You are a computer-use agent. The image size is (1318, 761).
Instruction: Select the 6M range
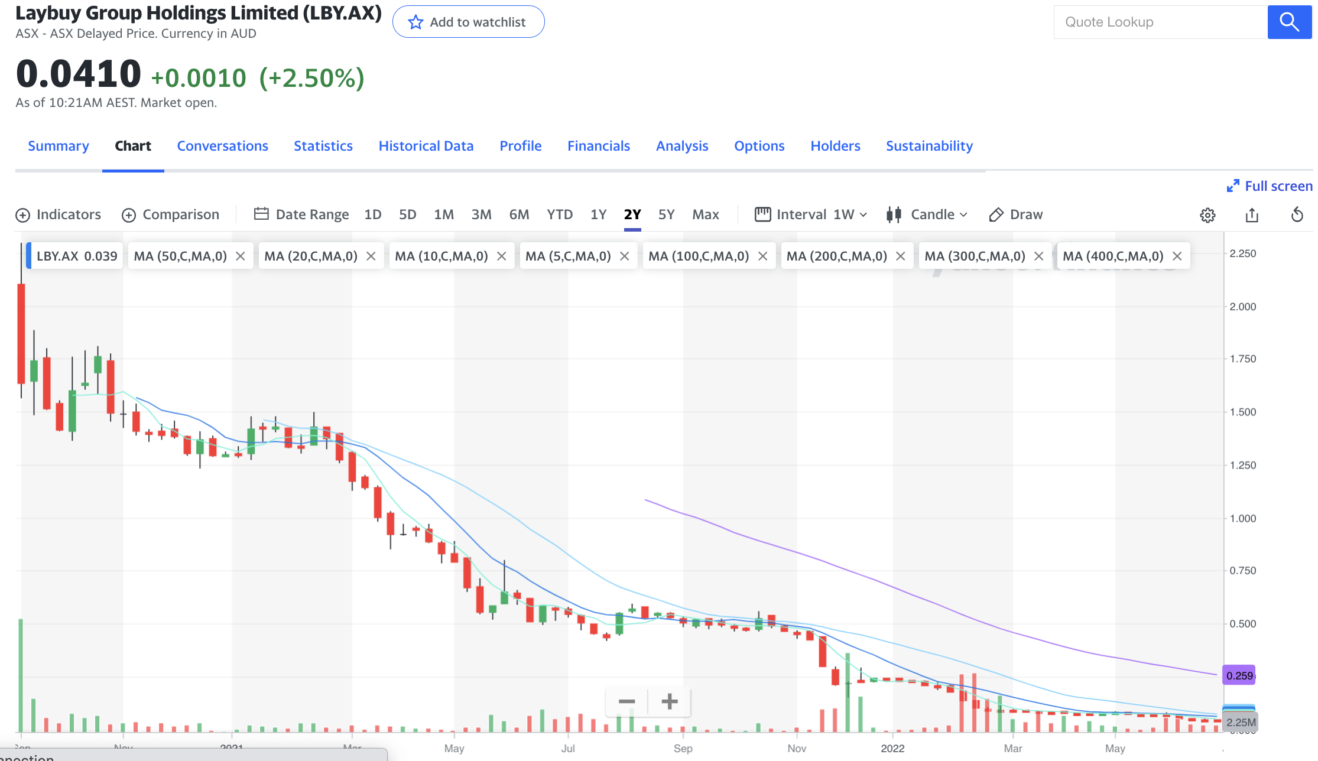point(520,214)
